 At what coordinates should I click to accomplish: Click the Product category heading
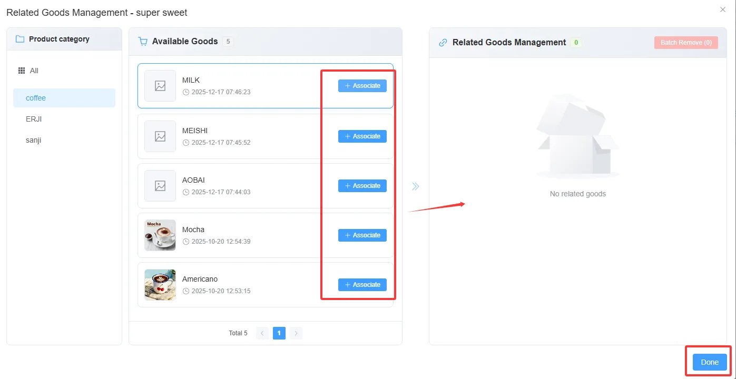coord(59,39)
